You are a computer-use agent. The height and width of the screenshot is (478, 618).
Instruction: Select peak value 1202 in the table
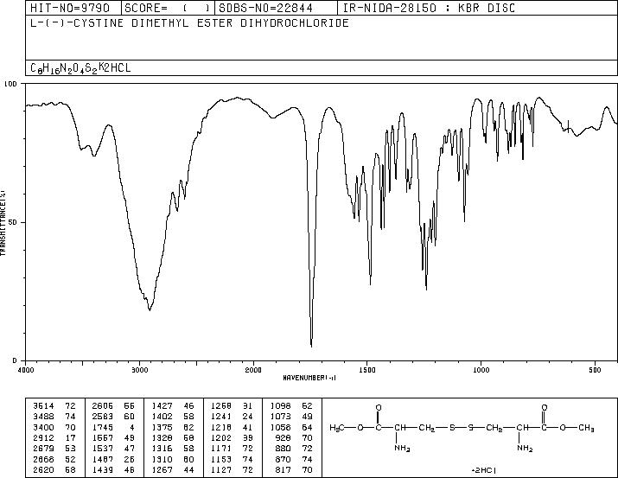click(x=221, y=437)
